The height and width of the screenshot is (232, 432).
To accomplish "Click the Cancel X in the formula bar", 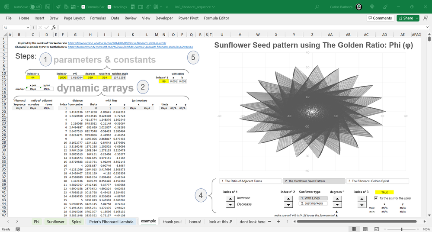I will (40, 27).
